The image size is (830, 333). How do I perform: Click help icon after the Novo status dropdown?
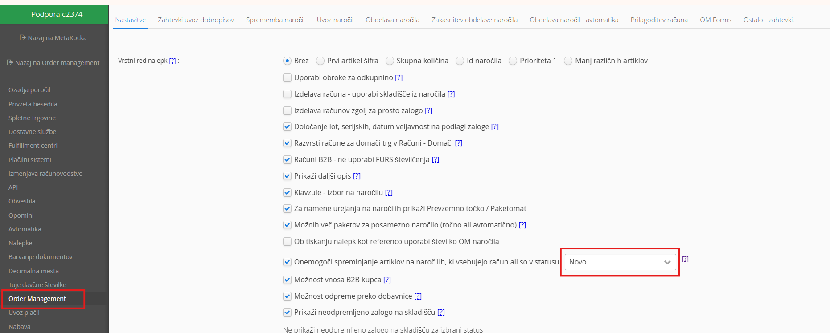[x=685, y=259]
